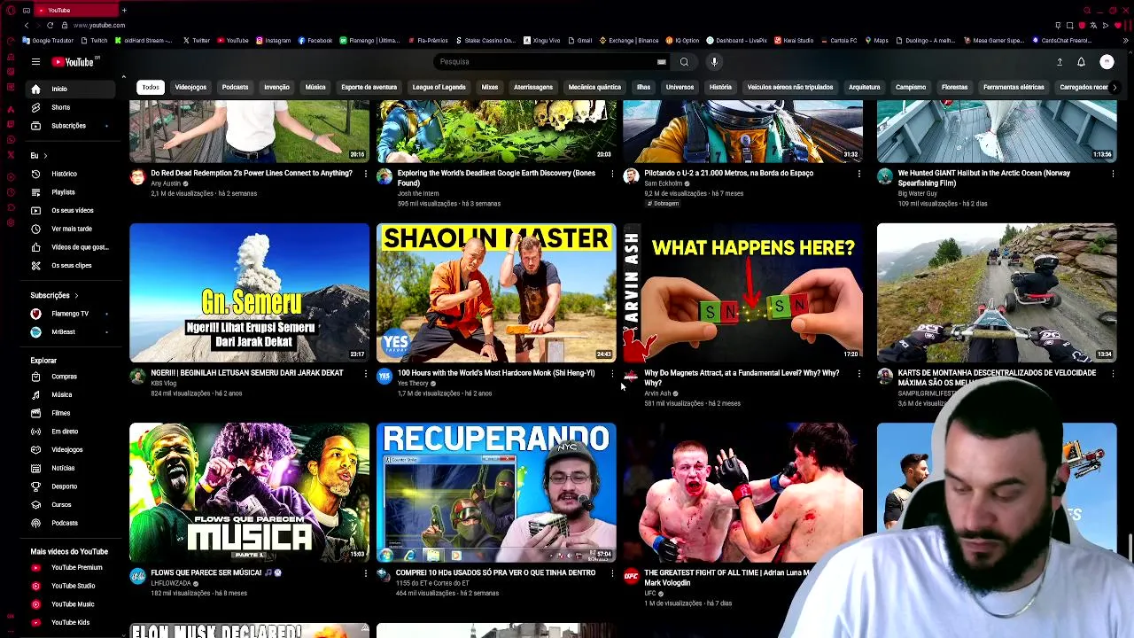Open Filmes in the Explorar section
This screenshot has height=638, width=1134.
pyautogui.click(x=71, y=413)
